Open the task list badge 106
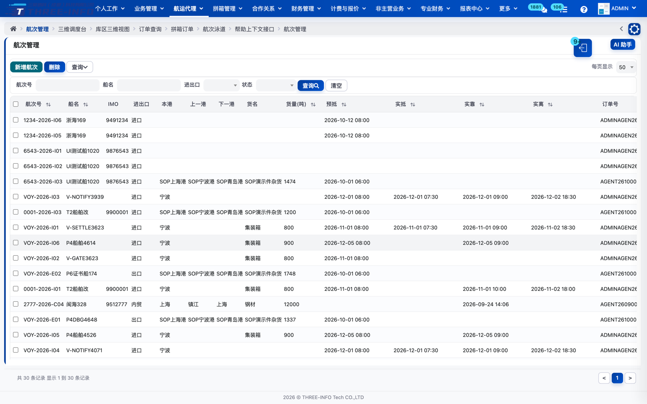Screen dimensions: 647x404 click(559, 8)
